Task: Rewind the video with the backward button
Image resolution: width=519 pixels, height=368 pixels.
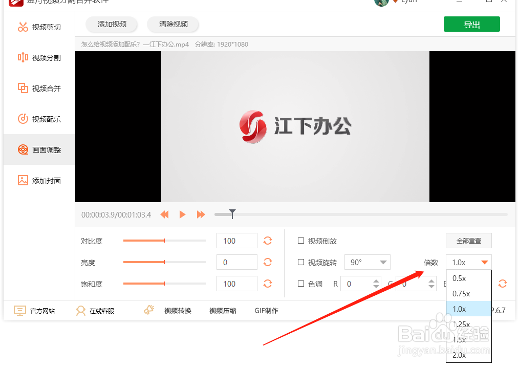Action: click(x=164, y=214)
